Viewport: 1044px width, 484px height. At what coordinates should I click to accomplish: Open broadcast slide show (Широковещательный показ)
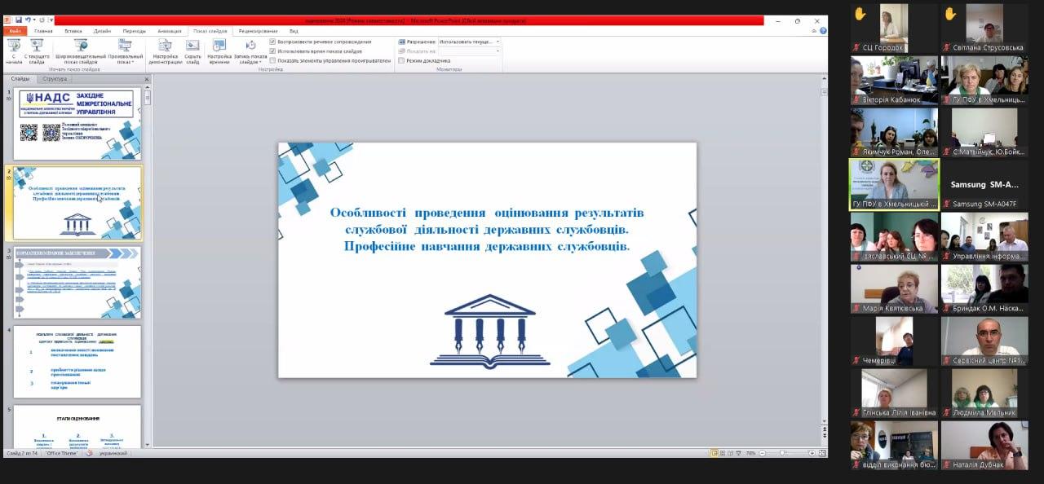80,51
